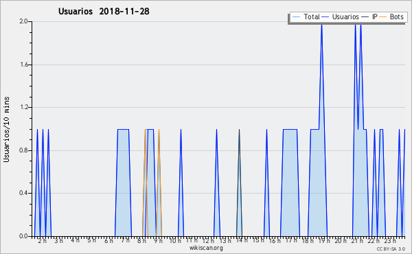This screenshot has height=254, width=412.
Task: Click the orange Bots legend line
Action: click(x=383, y=17)
